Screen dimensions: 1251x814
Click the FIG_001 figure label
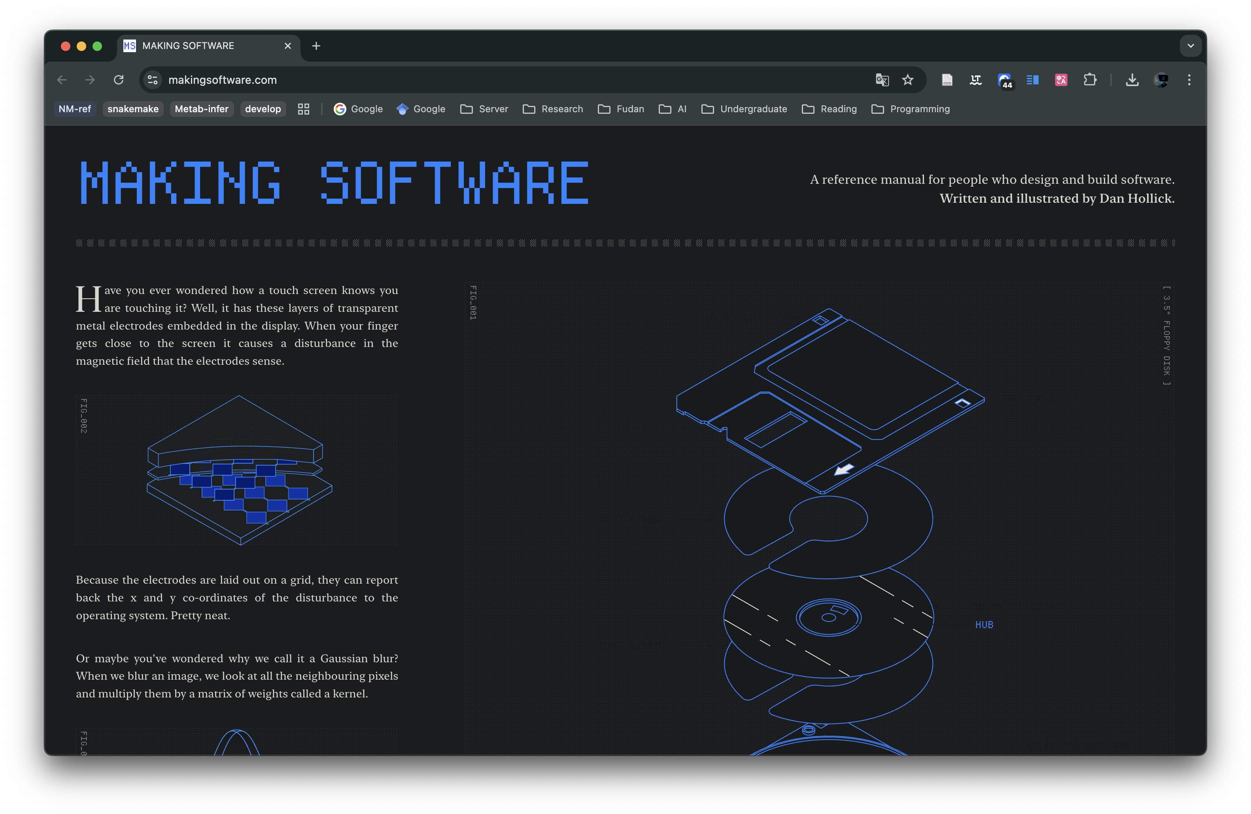(x=473, y=303)
